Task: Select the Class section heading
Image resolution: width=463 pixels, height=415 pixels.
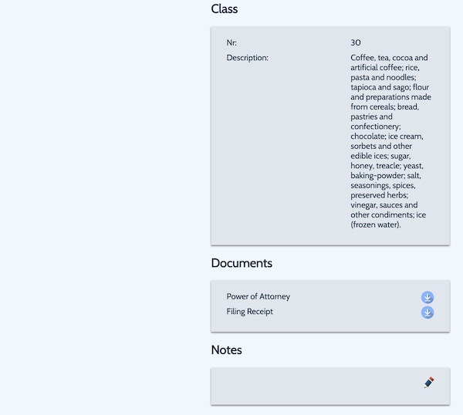Action: click(224, 8)
